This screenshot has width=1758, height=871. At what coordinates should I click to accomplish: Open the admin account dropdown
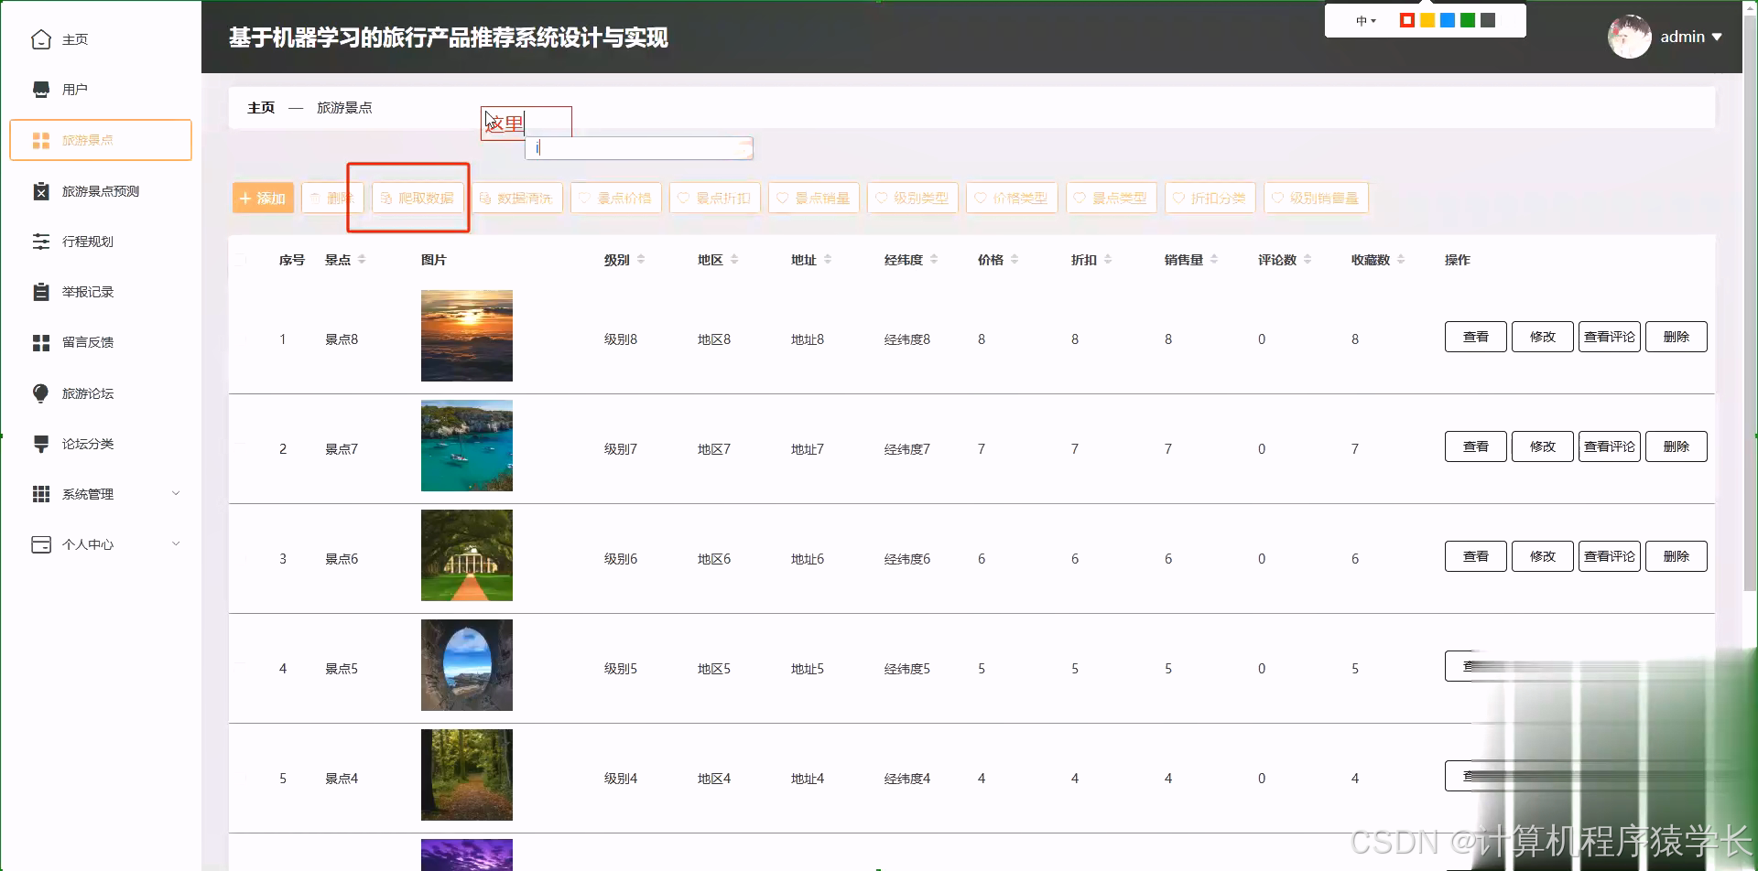pyautogui.click(x=1689, y=37)
